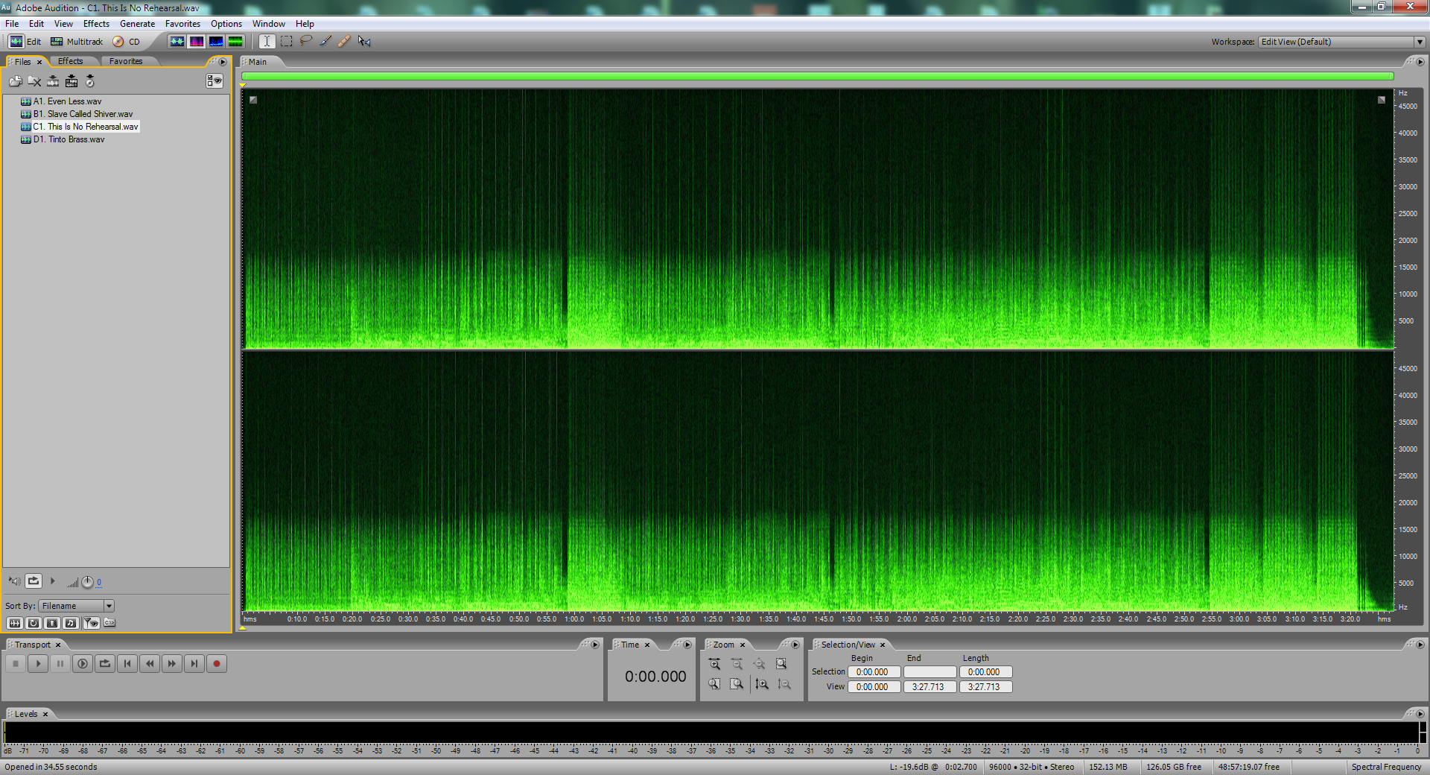This screenshot has height=775, width=1430.
Task: Insert file into Edit view icon
Action: (x=53, y=81)
